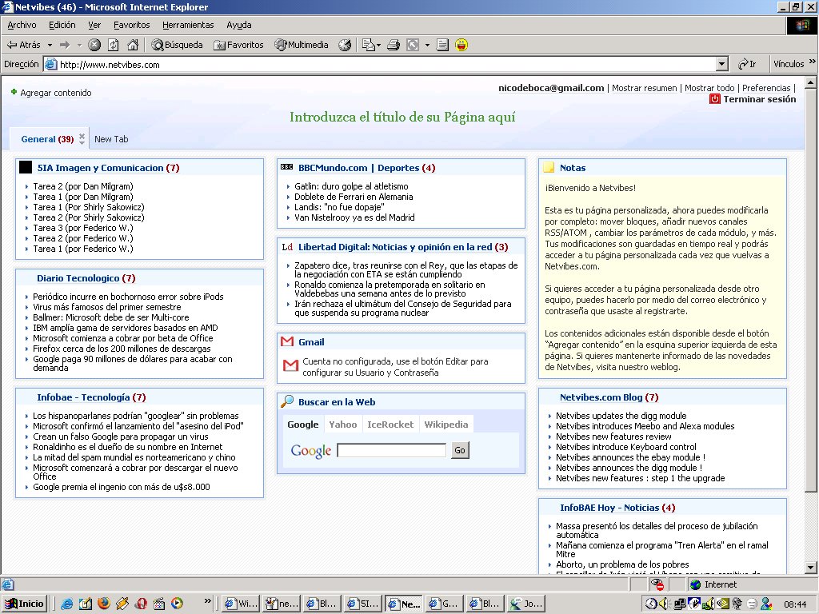This screenshot has width=819, height=614.
Task: Open the Ver menu
Action: coord(94,25)
